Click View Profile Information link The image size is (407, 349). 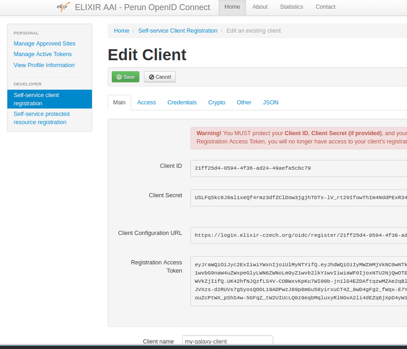coord(44,65)
